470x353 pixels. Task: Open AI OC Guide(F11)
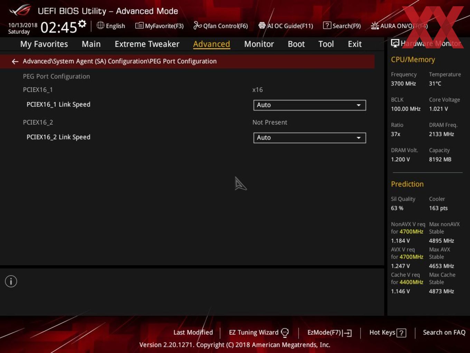(x=285, y=26)
